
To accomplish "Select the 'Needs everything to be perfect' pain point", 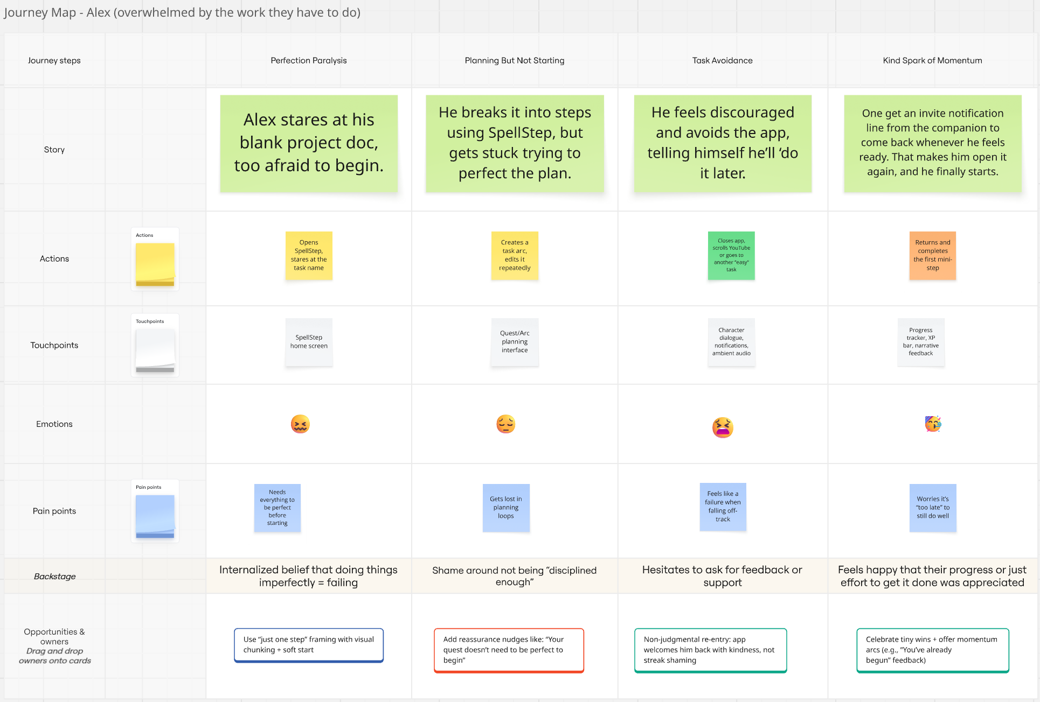I will pos(278,508).
